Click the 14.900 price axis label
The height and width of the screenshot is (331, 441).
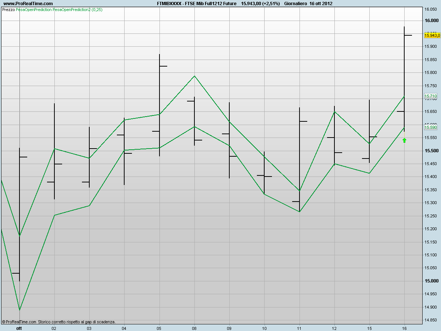pyautogui.click(x=430, y=307)
